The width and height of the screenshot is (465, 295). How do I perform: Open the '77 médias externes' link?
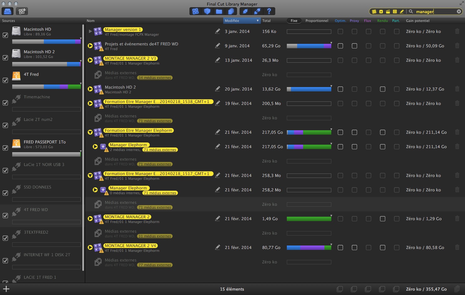[155, 265]
